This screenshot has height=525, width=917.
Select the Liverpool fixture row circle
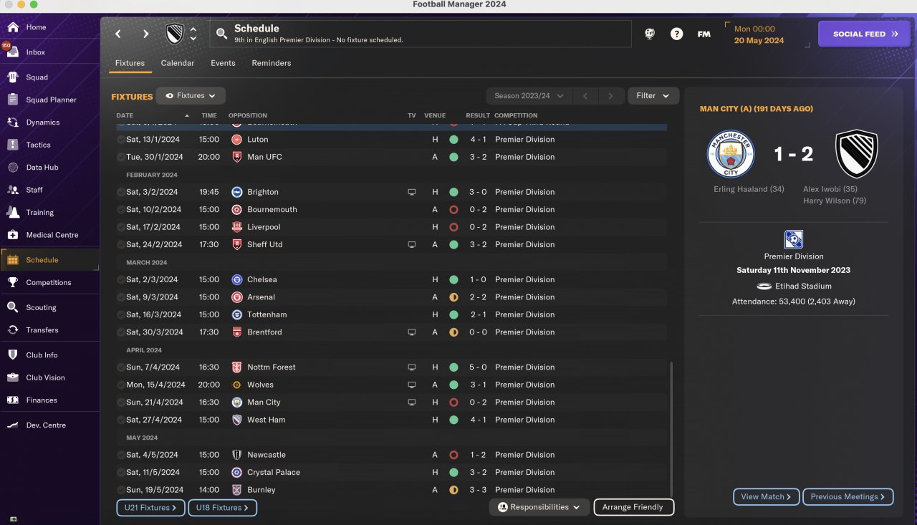(x=120, y=227)
